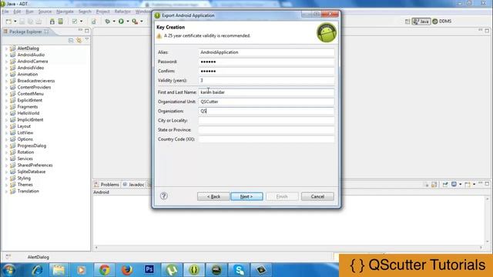Image resolution: width=493 pixels, height=277 pixels.
Task: Click the Next button in the dialog
Action: tap(246, 196)
